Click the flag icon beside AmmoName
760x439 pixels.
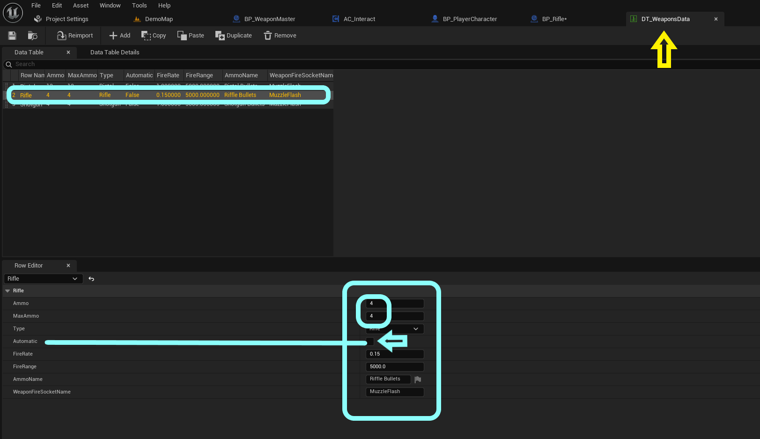click(418, 379)
